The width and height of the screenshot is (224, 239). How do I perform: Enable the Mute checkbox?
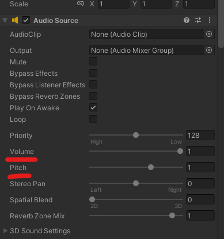click(93, 61)
